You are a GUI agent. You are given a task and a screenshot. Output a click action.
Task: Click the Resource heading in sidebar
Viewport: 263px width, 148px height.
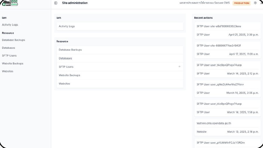(x=8, y=33)
